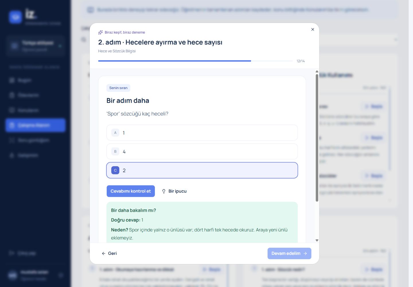413x287 pixels.
Task: Click the sparkle icon beside "Biraz keşif, biraz deneme"
Action: coord(100,32)
